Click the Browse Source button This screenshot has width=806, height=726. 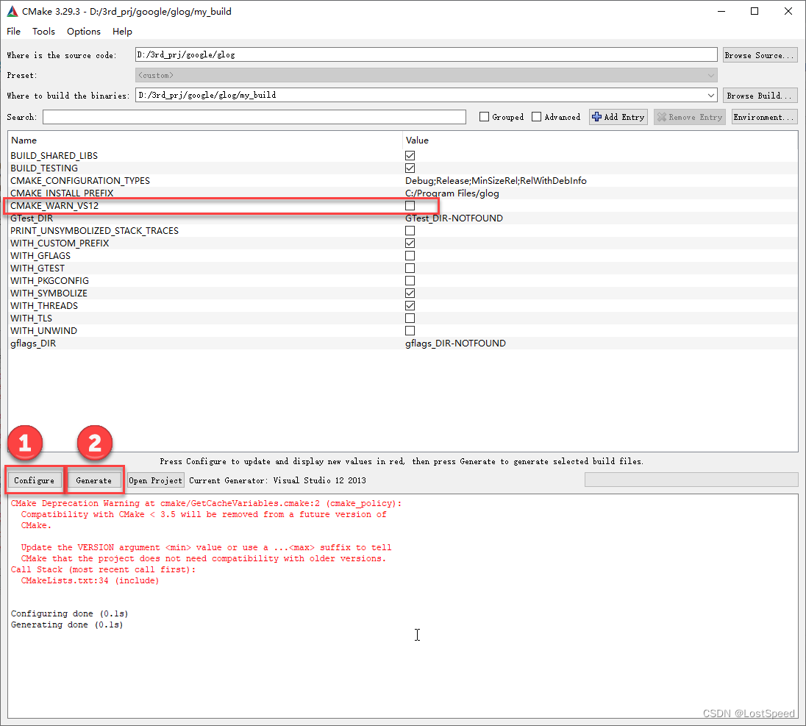tap(760, 55)
